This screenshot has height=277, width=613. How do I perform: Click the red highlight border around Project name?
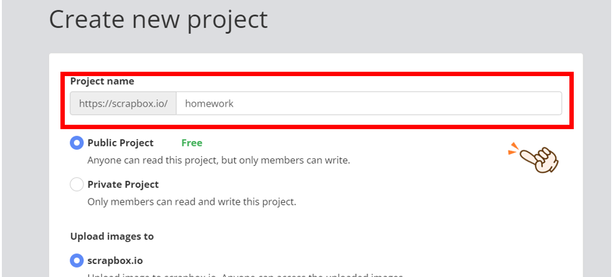pos(318,75)
